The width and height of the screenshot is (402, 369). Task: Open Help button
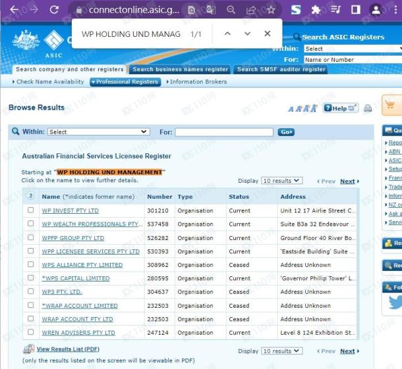point(341,109)
